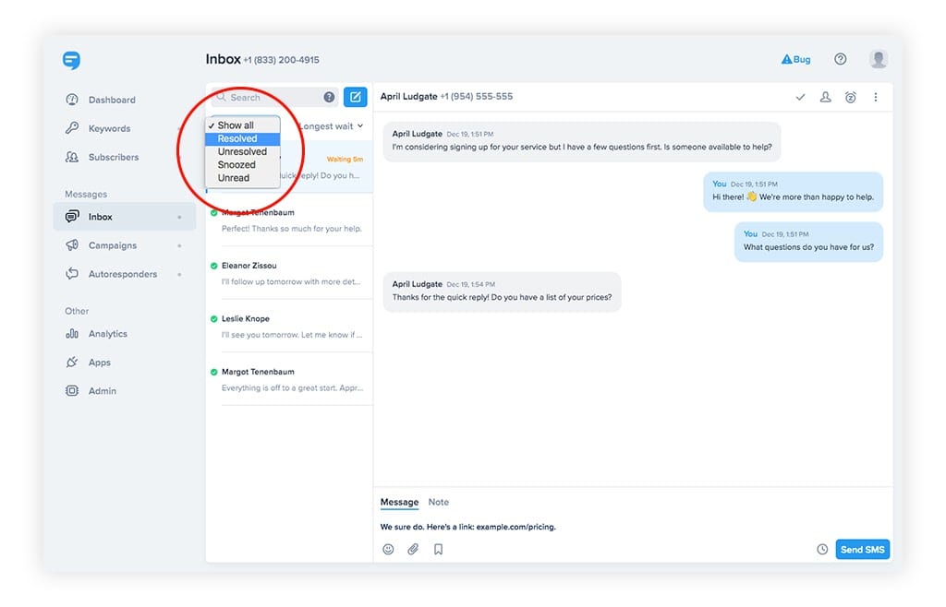Assign the conversation via the contact icon
Screen dimensions: 946x607
(825, 96)
